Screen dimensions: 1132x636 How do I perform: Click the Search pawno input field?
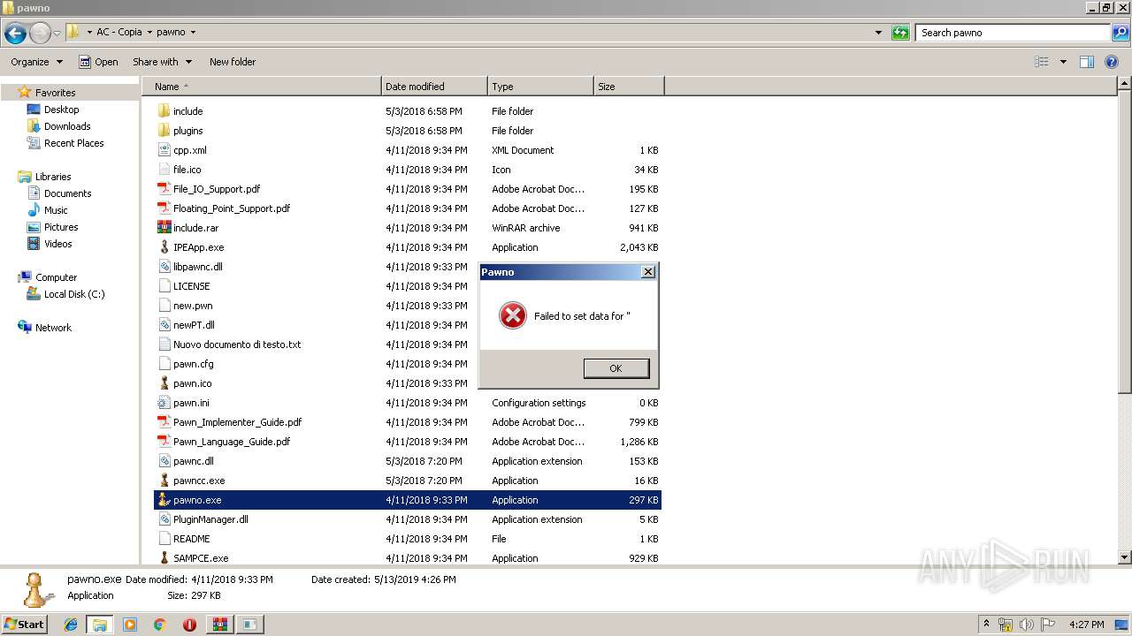point(1013,33)
